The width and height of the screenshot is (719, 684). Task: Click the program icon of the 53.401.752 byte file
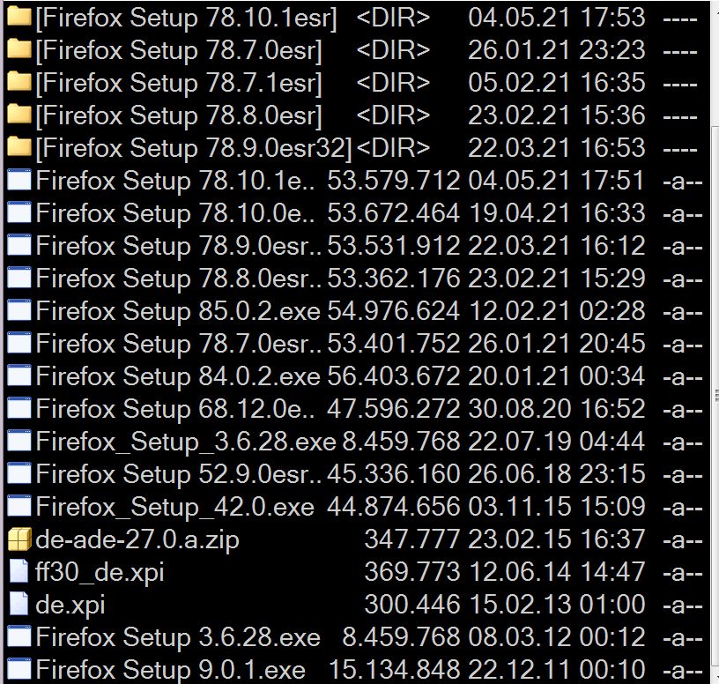(19, 342)
